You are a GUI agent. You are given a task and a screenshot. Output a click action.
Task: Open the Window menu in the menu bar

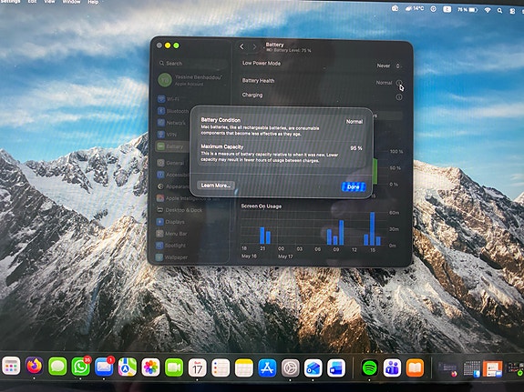(x=71, y=2)
